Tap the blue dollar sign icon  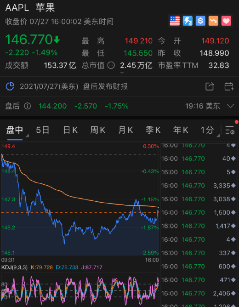(x=200, y=21)
